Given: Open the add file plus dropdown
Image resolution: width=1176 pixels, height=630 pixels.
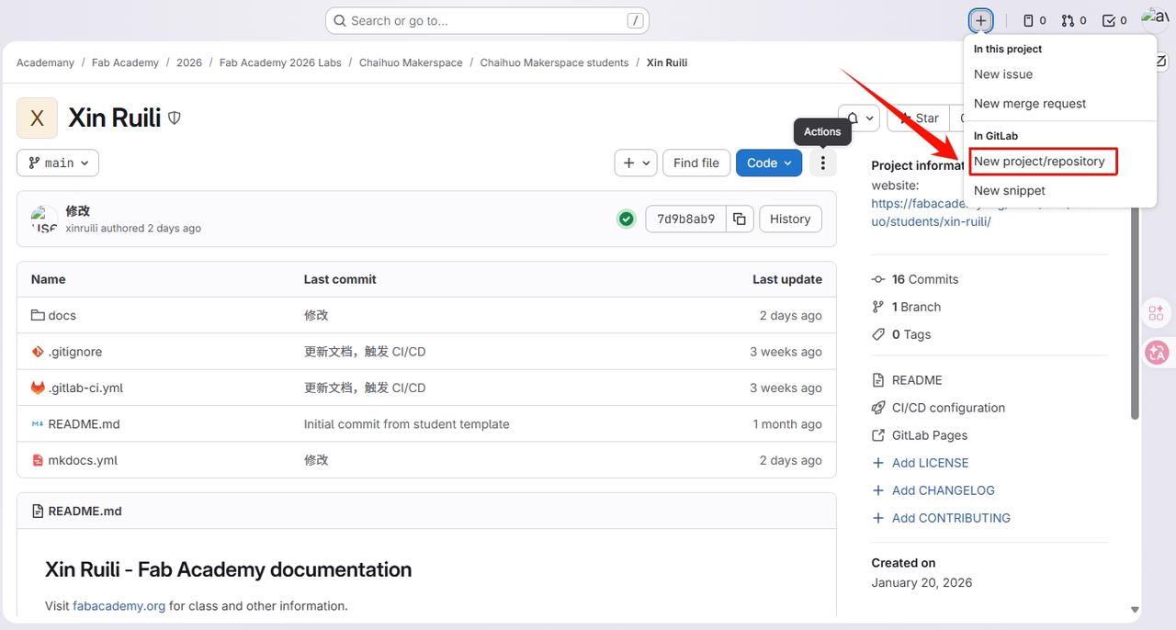Looking at the screenshot, I should [636, 163].
